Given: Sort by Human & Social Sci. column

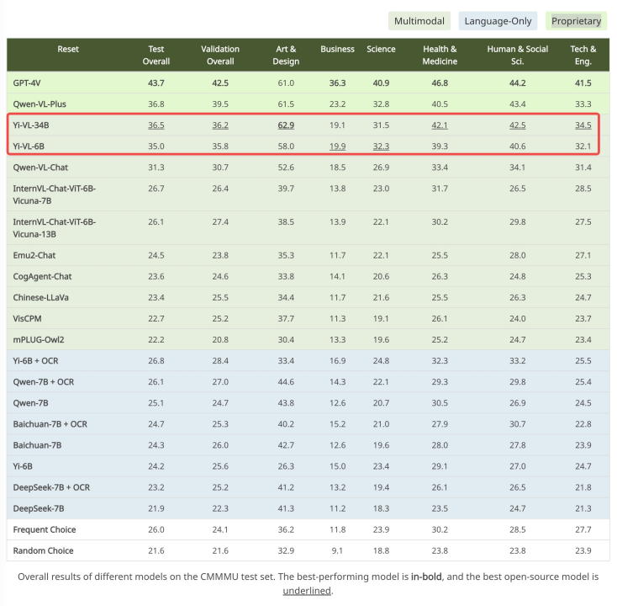Looking at the screenshot, I should click(x=518, y=56).
